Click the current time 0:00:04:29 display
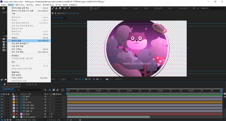The height and width of the screenshot is (121, 226). click(8, 89)
